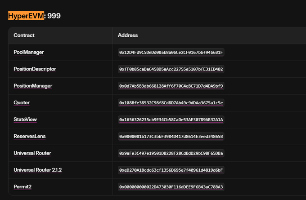The height and width of the screenshot is (200, 306).
Task: Click the Address column header
Action: (x=128, y=36)
